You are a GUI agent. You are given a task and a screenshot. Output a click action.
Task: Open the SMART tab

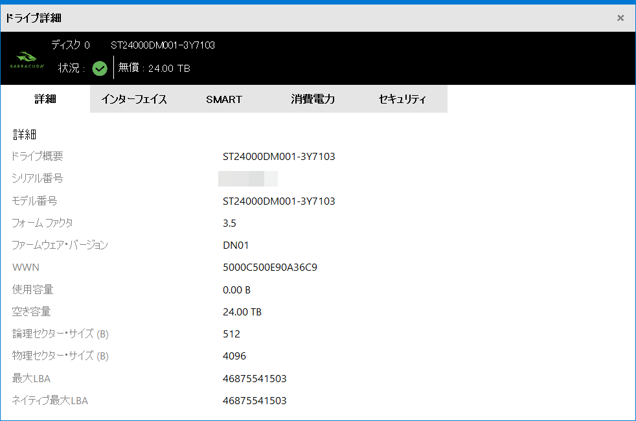coord(224,99)
